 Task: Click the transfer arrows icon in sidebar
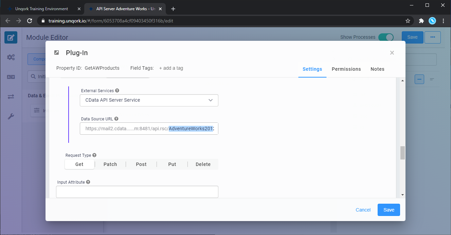(11, 97)
